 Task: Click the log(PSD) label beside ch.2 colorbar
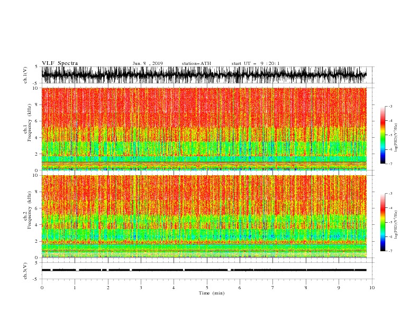click(x=396, y=225)
